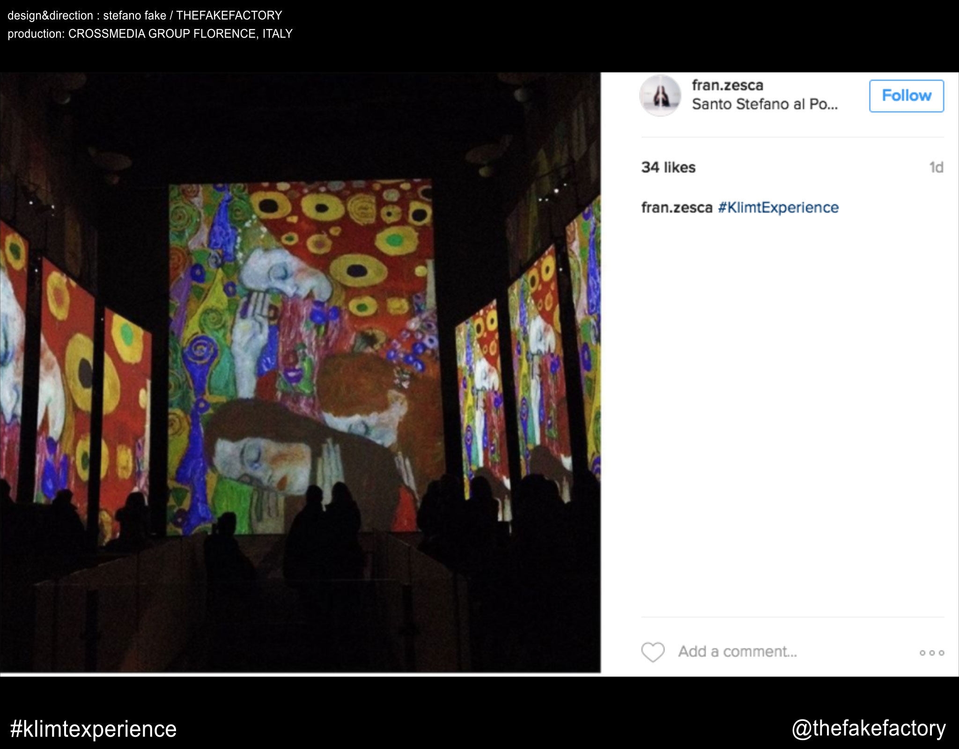Click the production CROSSMEDIA GROUP credit line
Screen dimensions: 959x749
pos(150,34)
